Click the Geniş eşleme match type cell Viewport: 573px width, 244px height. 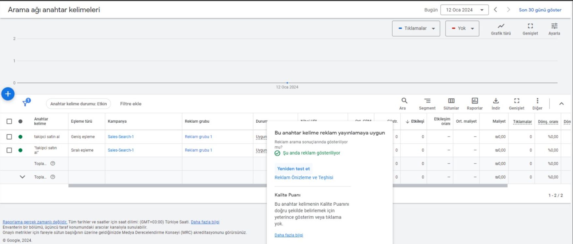tap(83, 137)
